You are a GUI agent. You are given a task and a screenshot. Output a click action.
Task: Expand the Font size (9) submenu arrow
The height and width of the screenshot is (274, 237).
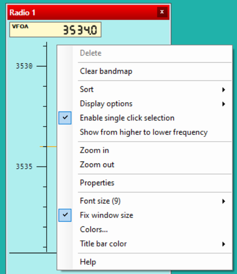tap(224, 201)
